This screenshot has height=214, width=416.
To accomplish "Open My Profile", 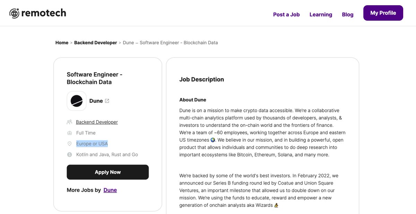I will pos(383,13).
